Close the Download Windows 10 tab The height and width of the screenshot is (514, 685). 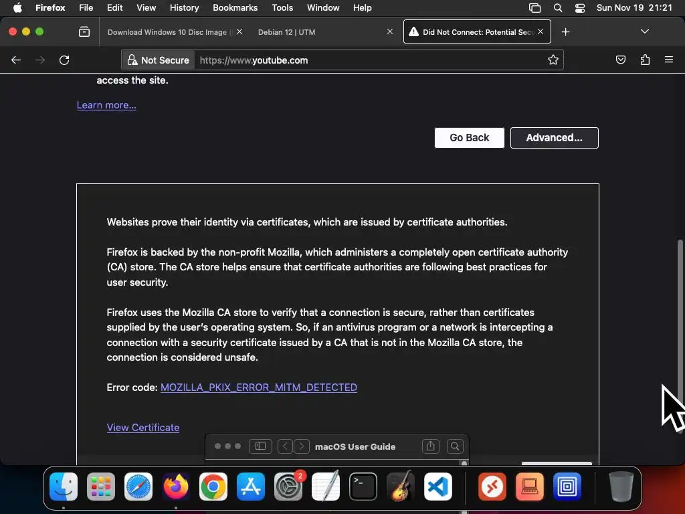pos(239,31)
